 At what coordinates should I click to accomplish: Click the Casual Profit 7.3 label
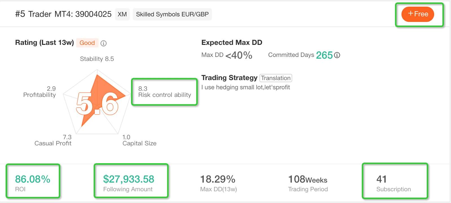pos(53,140)
